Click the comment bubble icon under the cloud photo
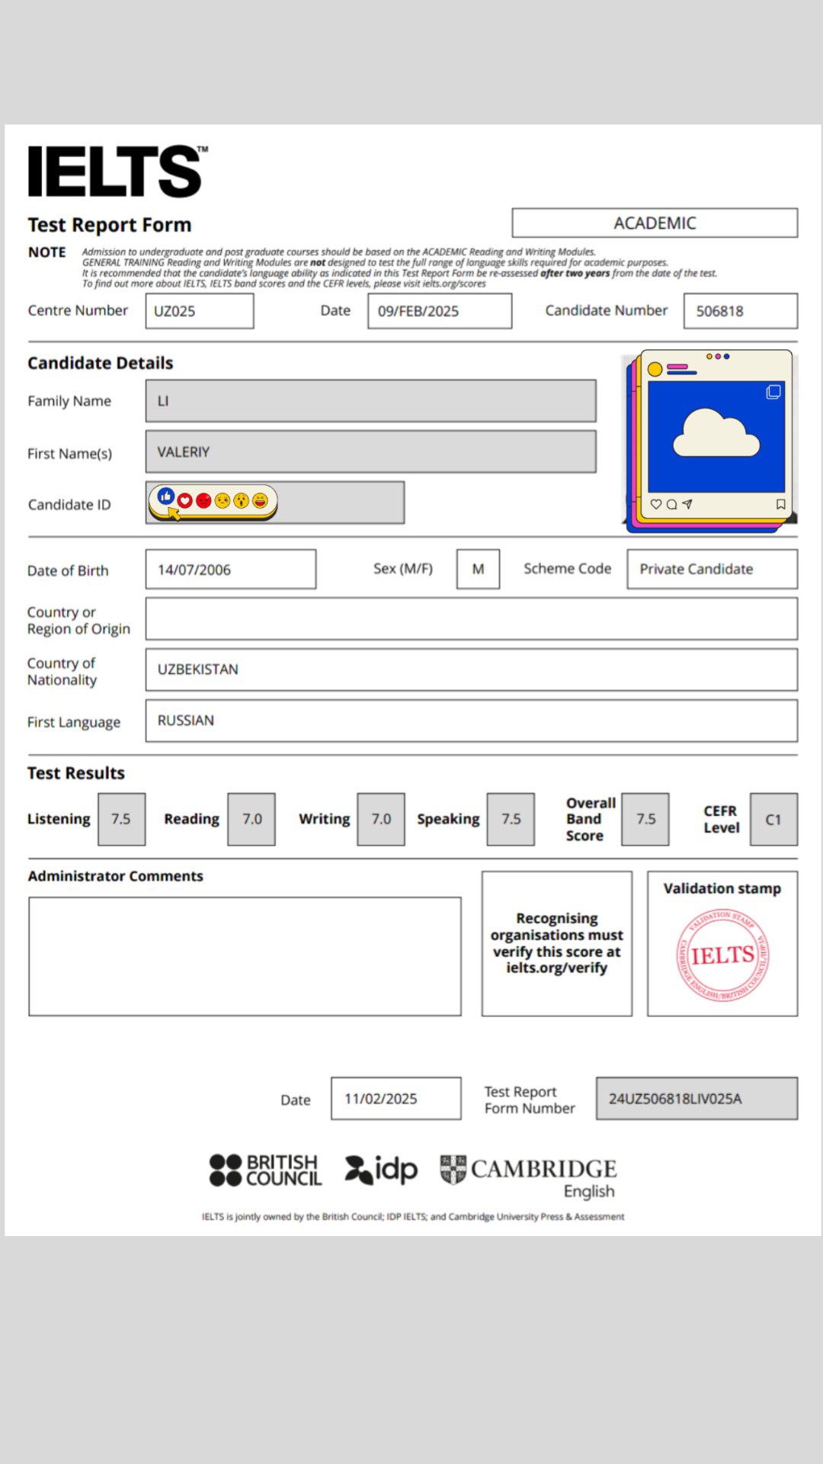Viewport: 823px width, 1464px height. pos(671,504)
